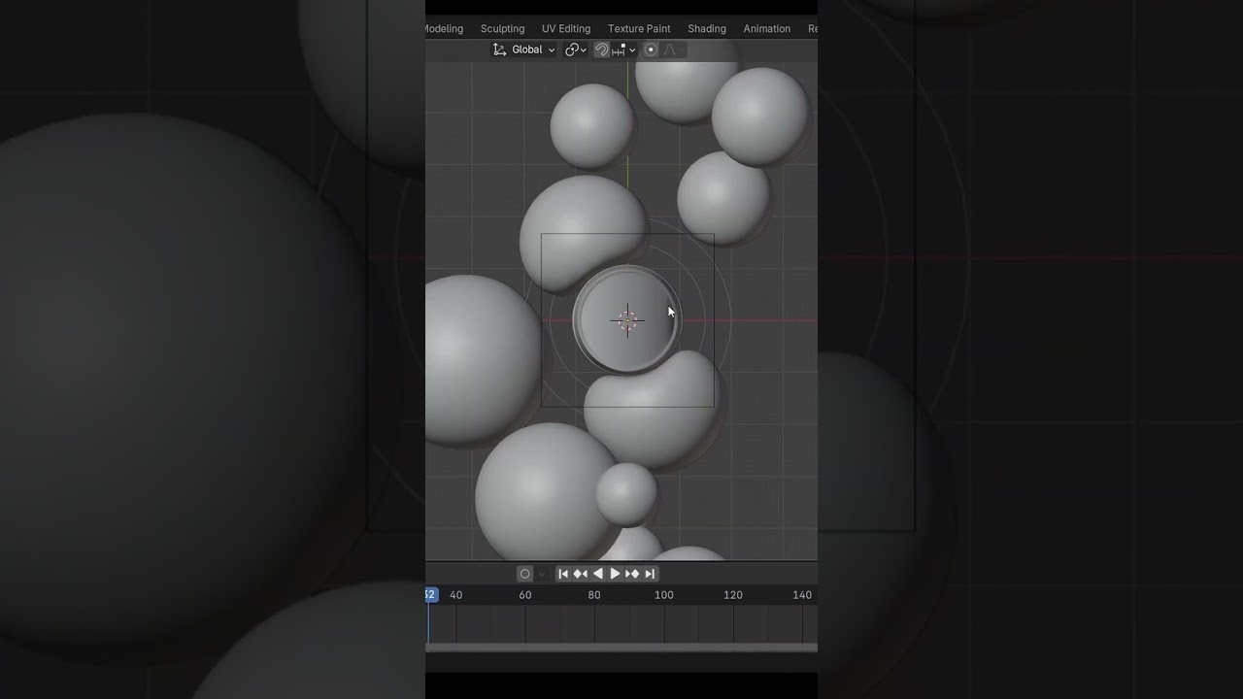Switch to the Shading workspace tab

coord(707,29)
